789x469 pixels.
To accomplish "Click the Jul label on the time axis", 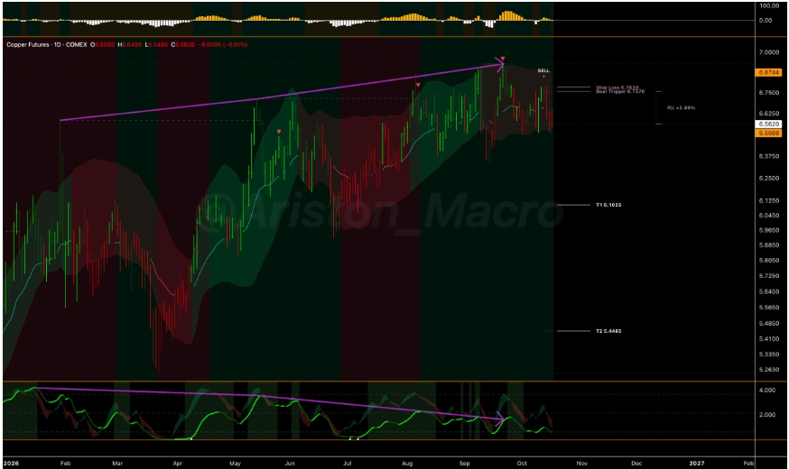I will click(348, 463).
